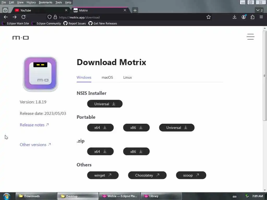Screen dimensions: 267x200
Task: Click the Motrix app icon image
Action: click(x=40, y=74)
